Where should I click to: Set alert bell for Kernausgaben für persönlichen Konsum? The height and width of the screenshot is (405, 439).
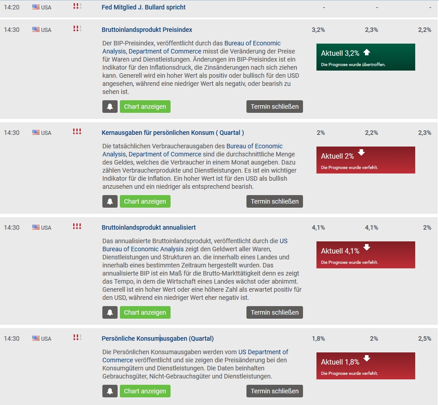(110, 201)
